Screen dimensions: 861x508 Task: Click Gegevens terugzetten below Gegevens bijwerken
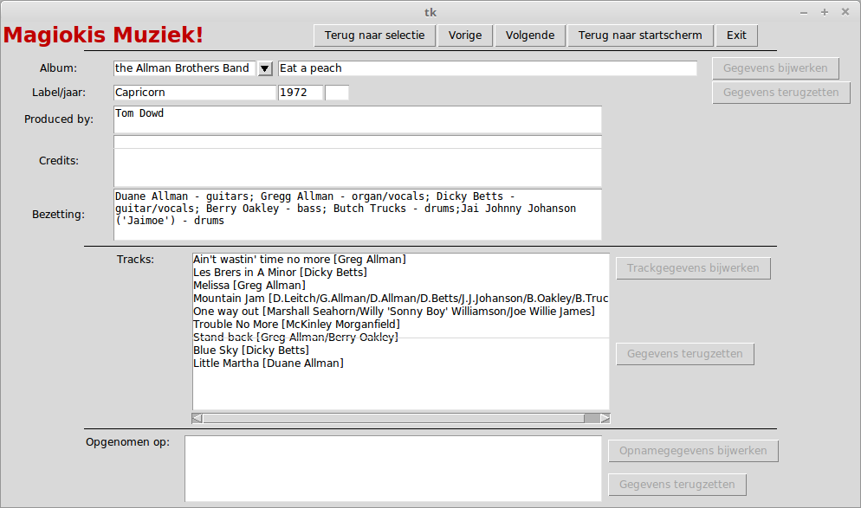780,93
